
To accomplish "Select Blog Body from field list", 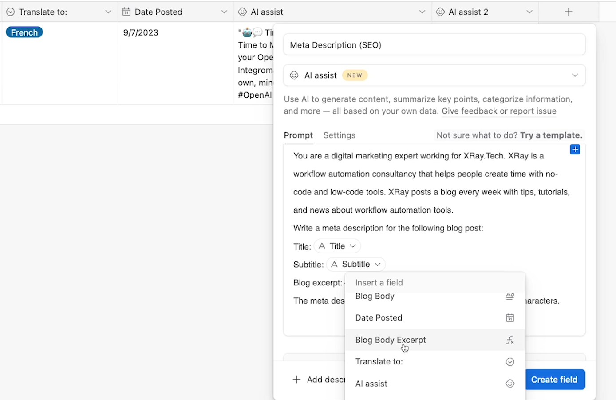I will click(435, 297).
